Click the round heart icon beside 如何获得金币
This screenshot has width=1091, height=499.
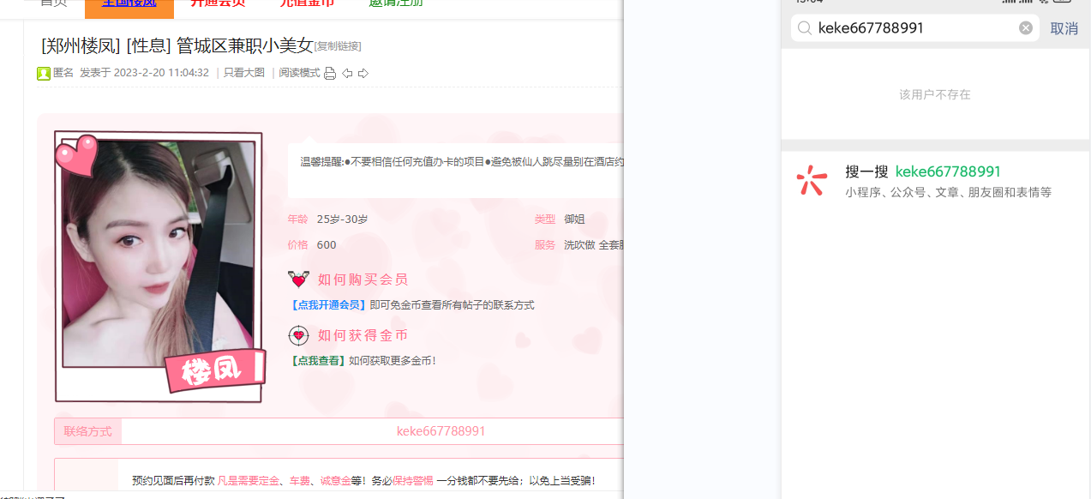298,335
